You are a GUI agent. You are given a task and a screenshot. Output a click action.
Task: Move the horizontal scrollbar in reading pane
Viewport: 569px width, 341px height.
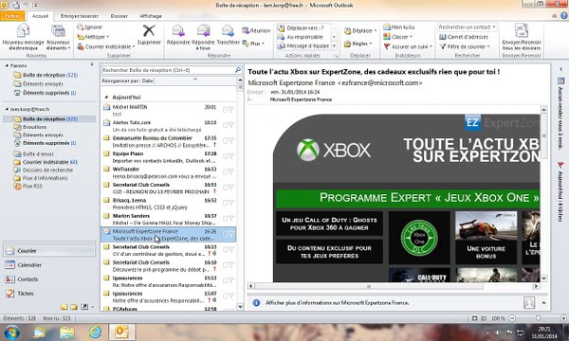pos(369,286)
